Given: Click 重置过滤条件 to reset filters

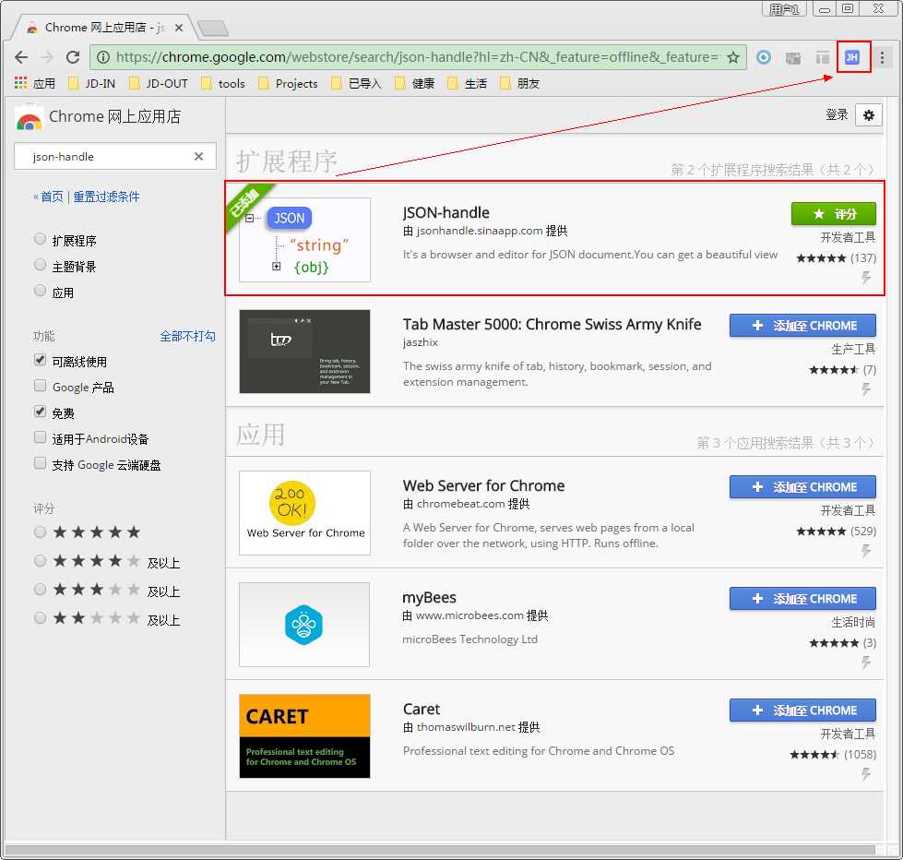Looking at the screenshot, I should pyautogui.click(x=106, y=197).
